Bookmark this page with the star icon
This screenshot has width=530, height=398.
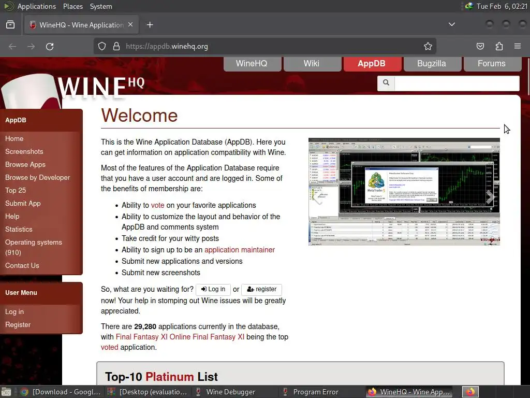pyautogui.click(x=428, y=46)
